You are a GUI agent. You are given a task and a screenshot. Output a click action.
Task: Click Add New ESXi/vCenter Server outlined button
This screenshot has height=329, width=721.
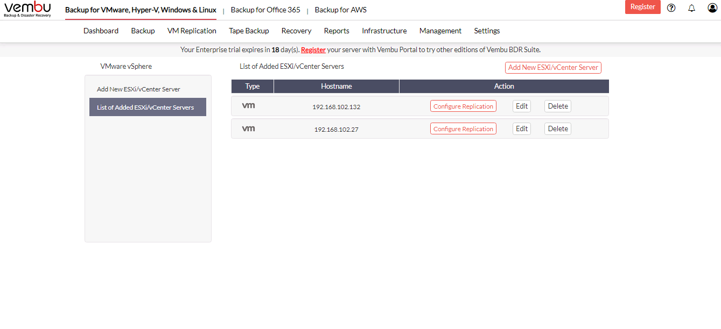pyautogui.click(x=553, y=68)
